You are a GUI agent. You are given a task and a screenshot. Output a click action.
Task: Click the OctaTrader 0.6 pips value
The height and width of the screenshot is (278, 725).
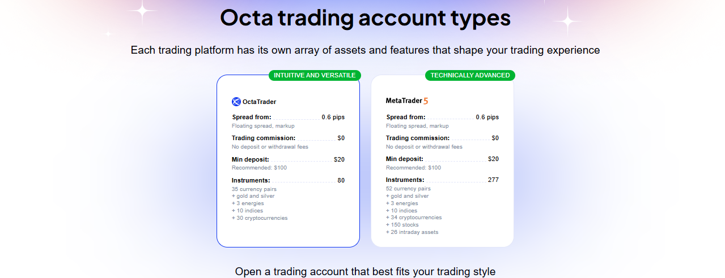click(x=333, y=118)
